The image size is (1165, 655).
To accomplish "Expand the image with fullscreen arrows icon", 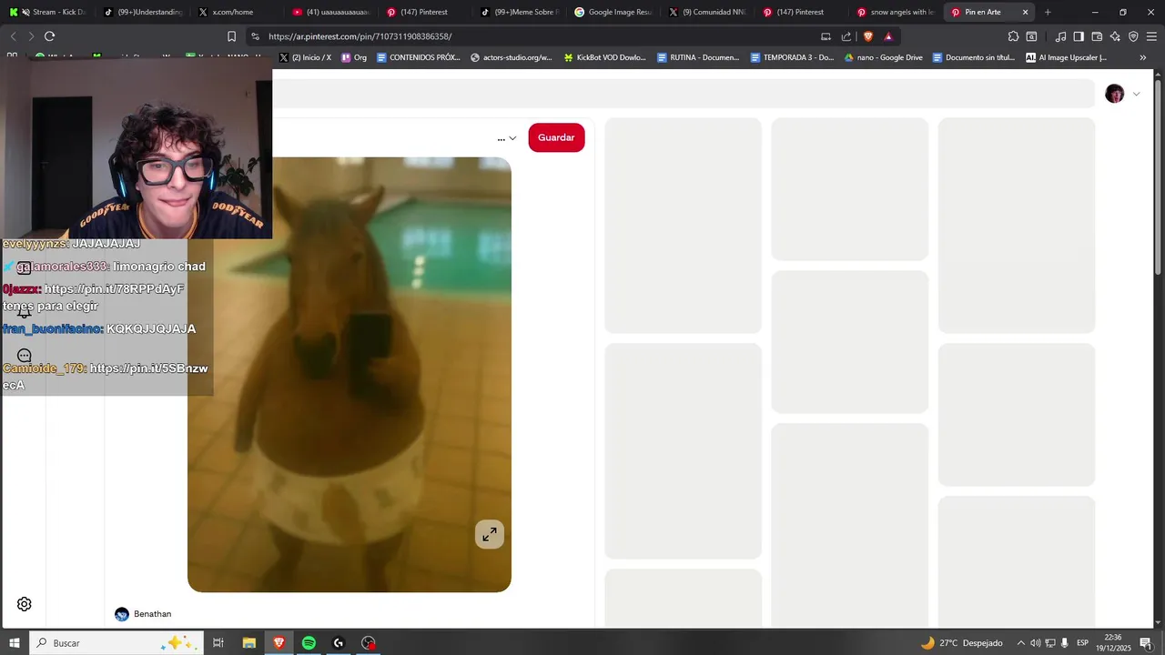I will (490, 534).
